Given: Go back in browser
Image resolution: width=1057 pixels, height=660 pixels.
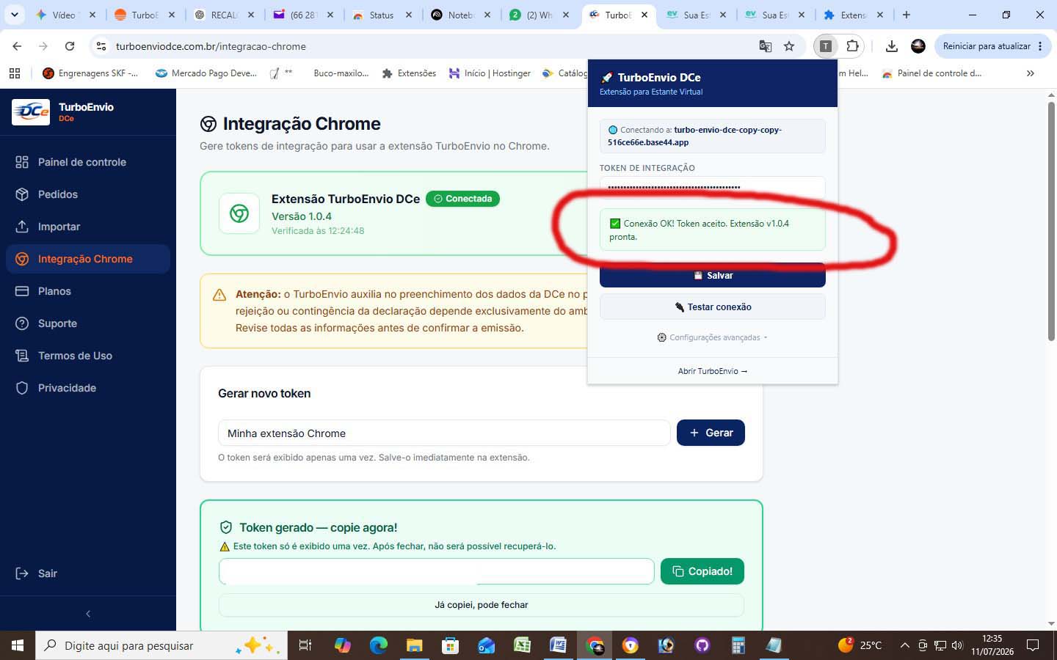Looking at the screenshot, I should click(x=17, y=46).
